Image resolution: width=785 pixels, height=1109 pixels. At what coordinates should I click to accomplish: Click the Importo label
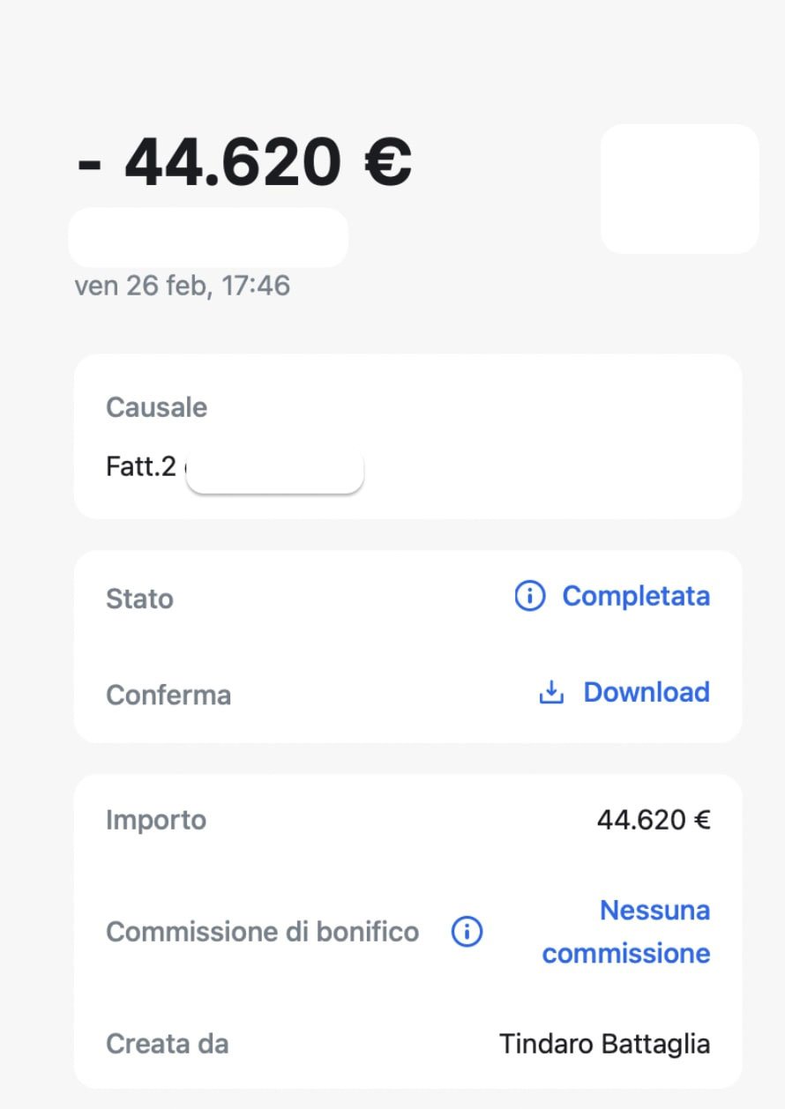pyautogui.click(x=156, y=820)
